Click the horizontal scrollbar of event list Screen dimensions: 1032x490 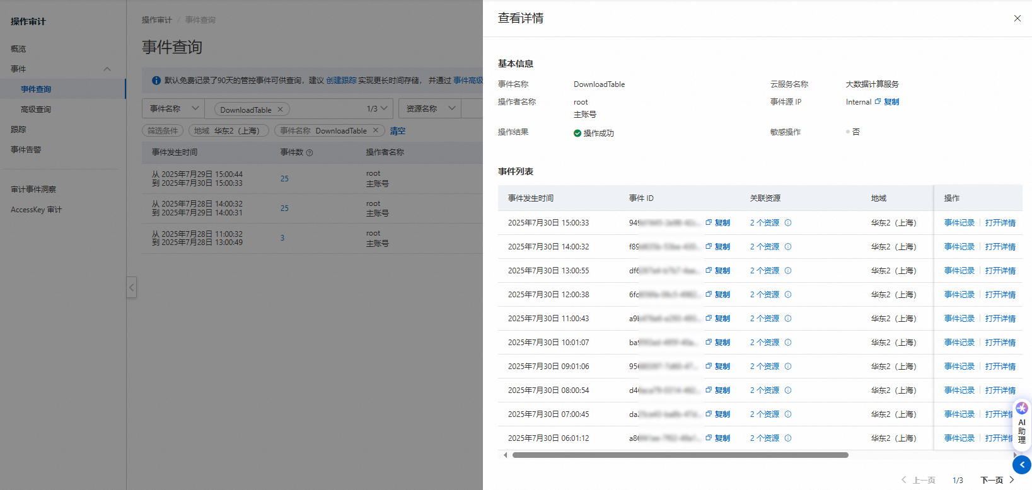tap(680, 455)
